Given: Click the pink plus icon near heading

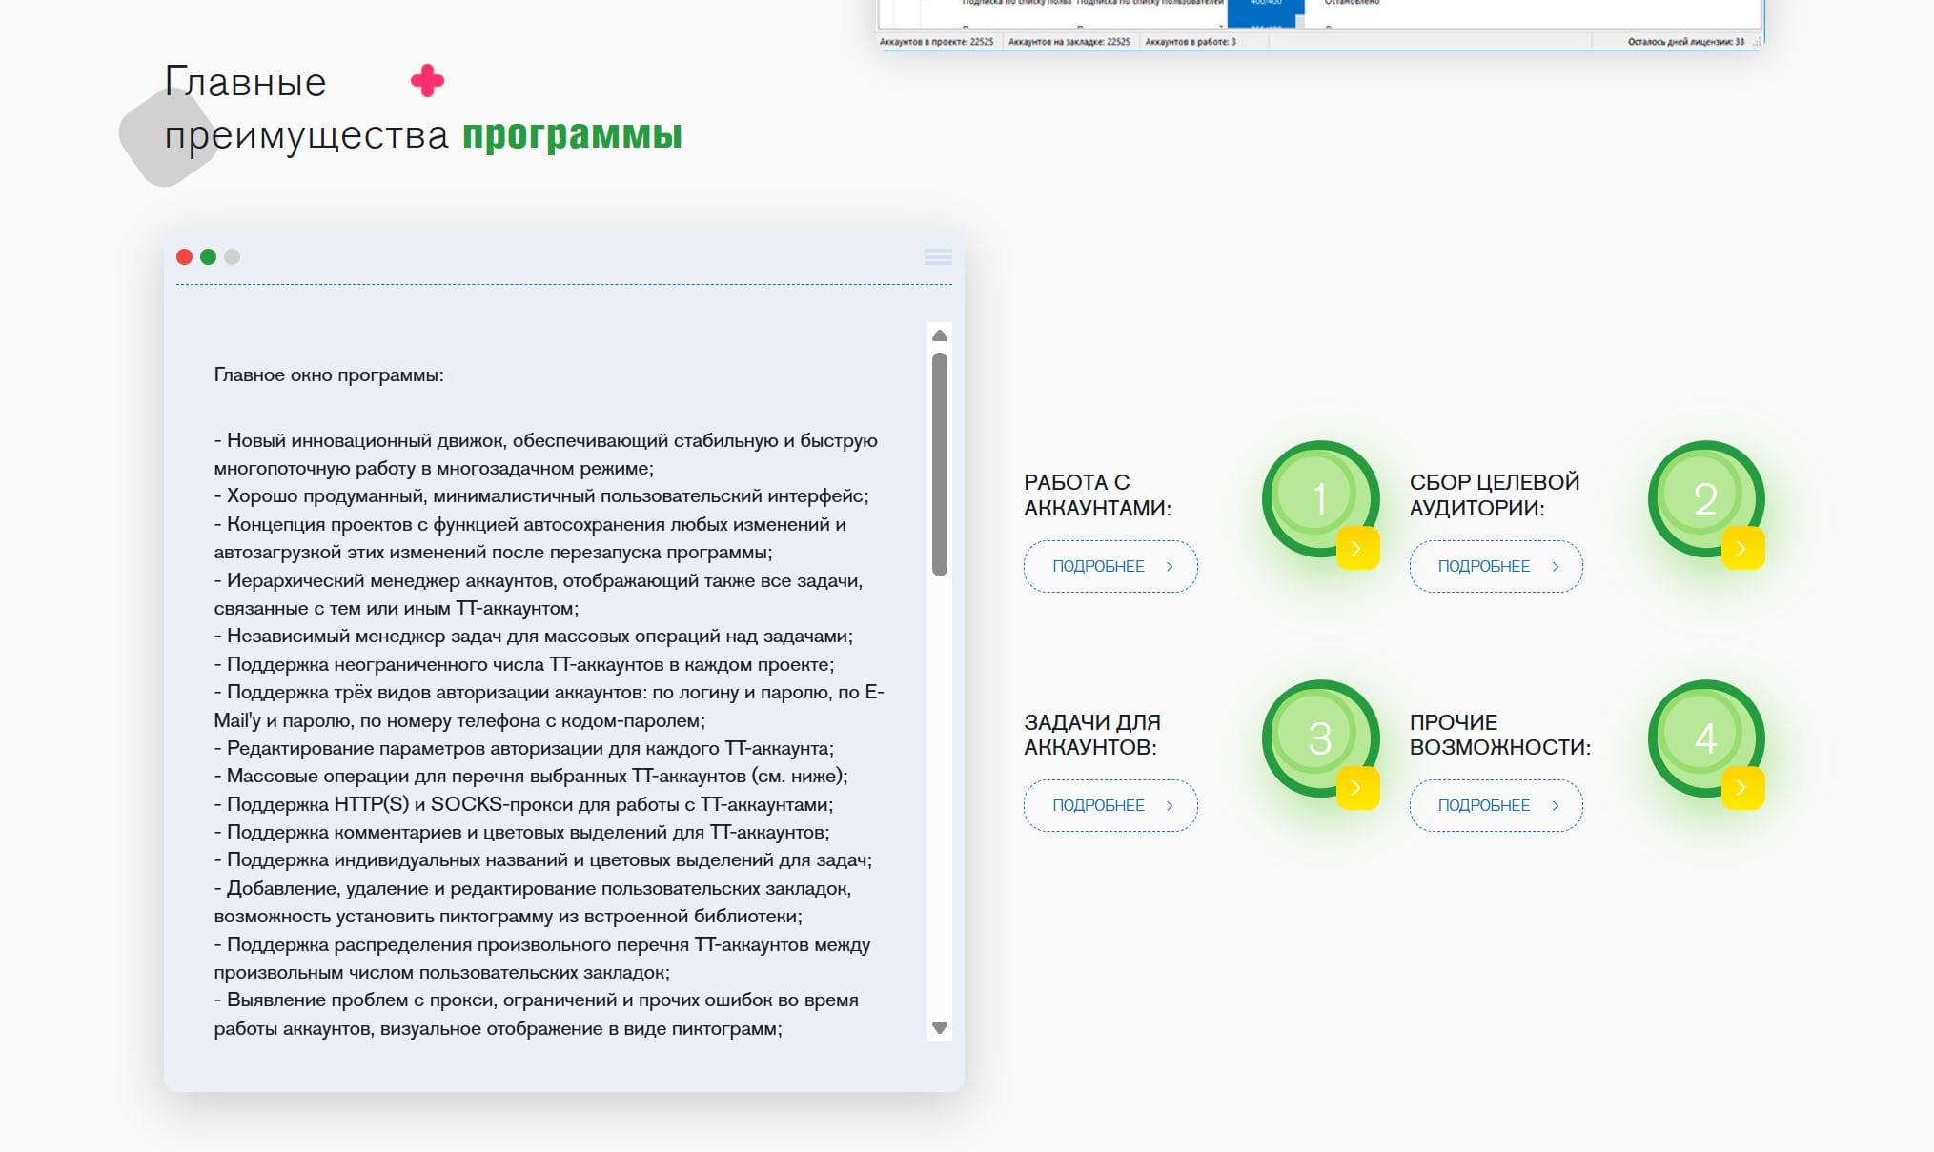Looking at the screenshot, I should point(427,81).
